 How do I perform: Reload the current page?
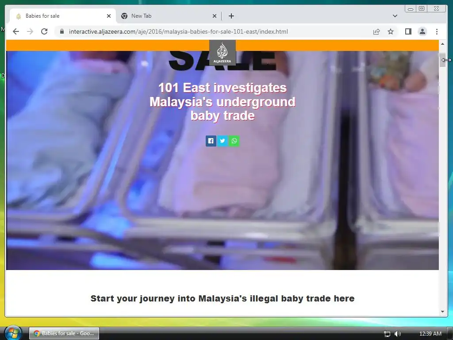point(44,31)
